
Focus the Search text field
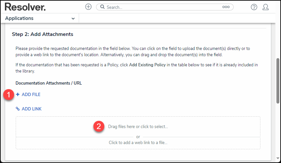tap(163, 7)
